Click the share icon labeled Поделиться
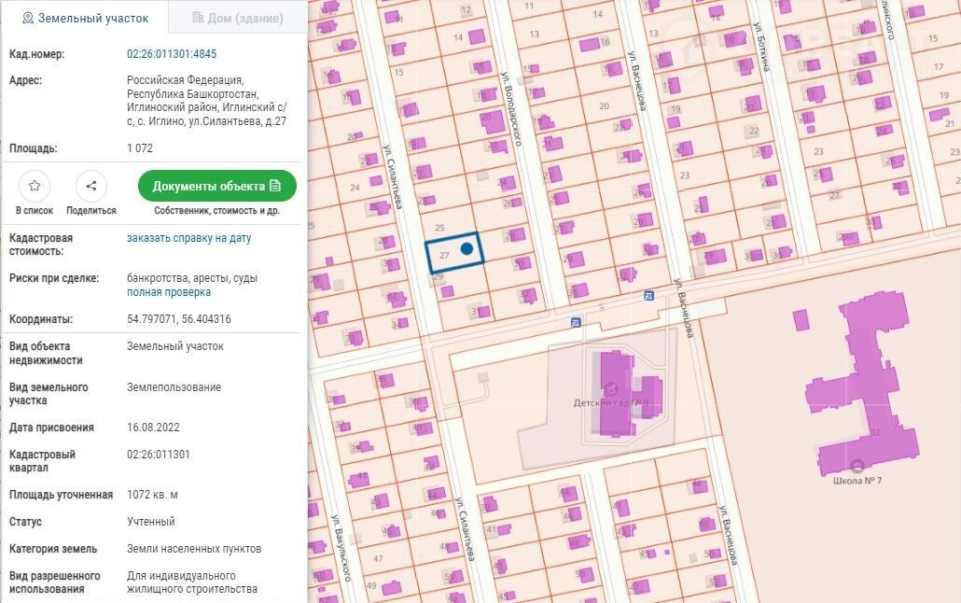 [91, 186]
